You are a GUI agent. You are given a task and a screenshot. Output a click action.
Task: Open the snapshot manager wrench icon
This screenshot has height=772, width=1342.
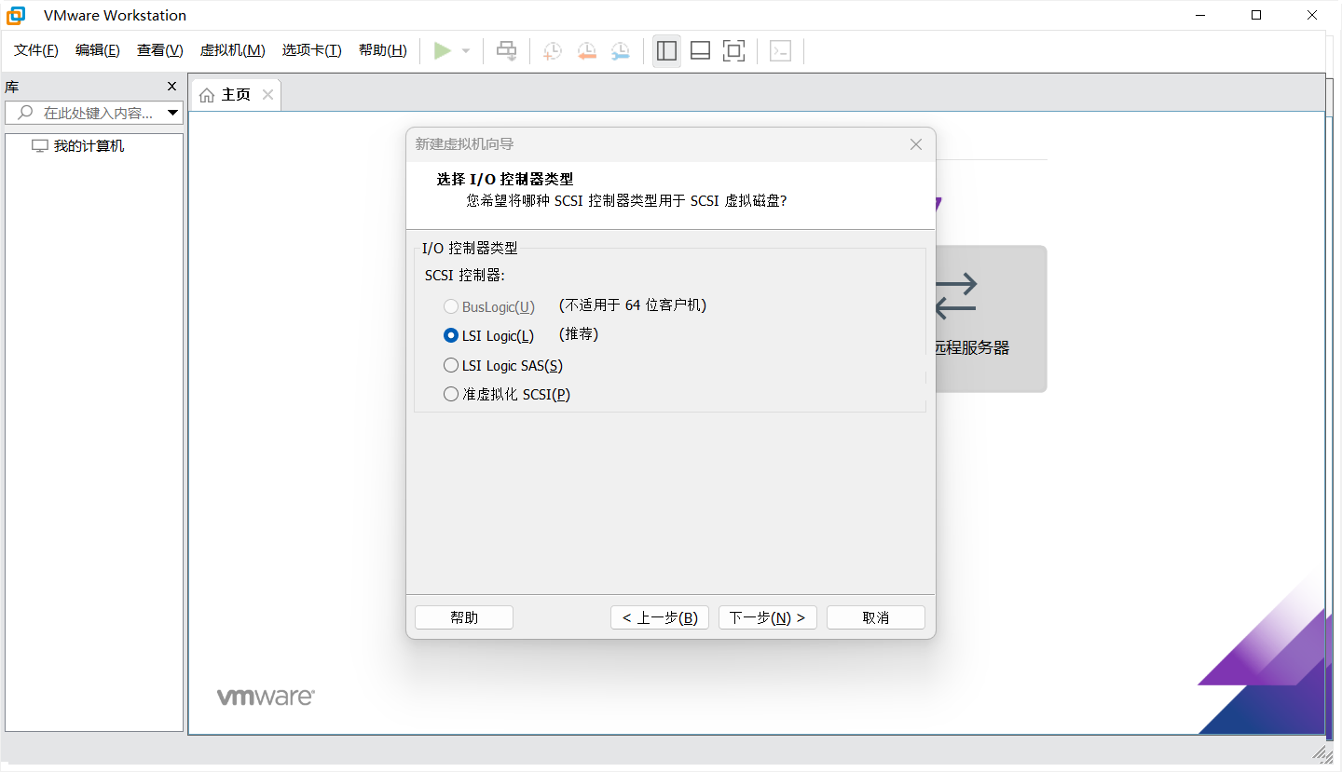[620, 51]
